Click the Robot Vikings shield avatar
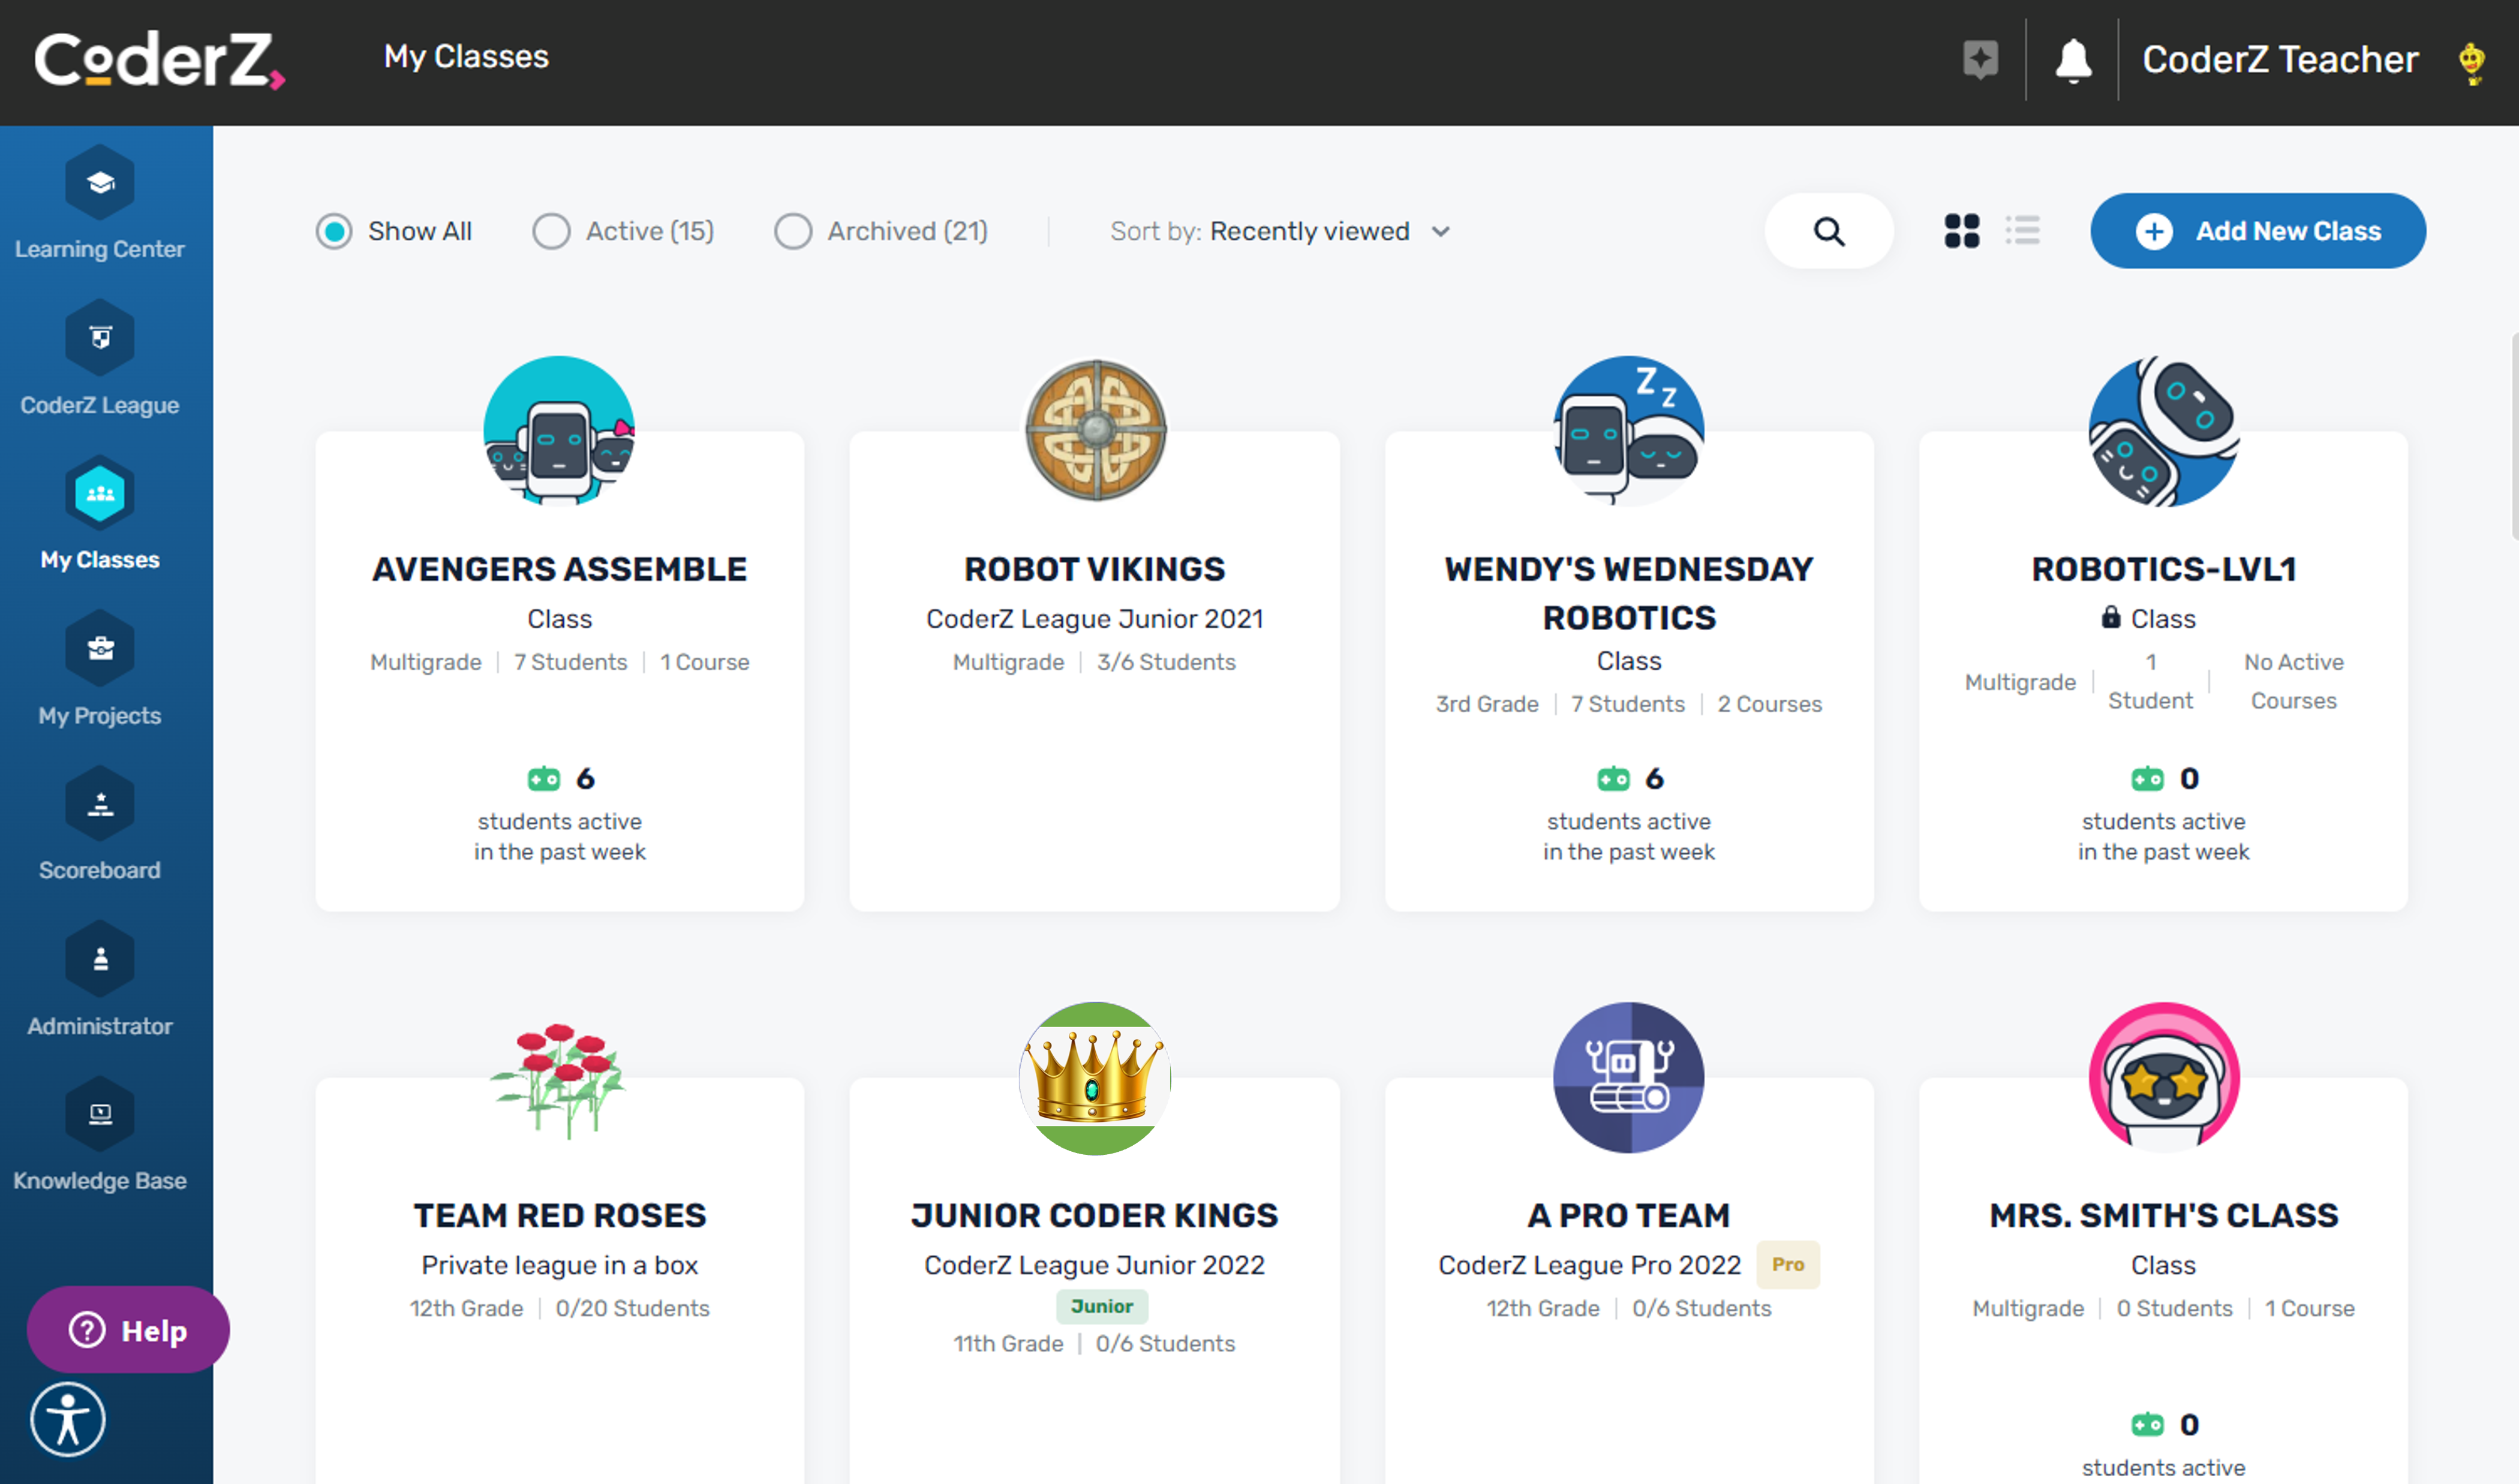The width and height of the screenshot is (2519, 1484). point(1095,431)
